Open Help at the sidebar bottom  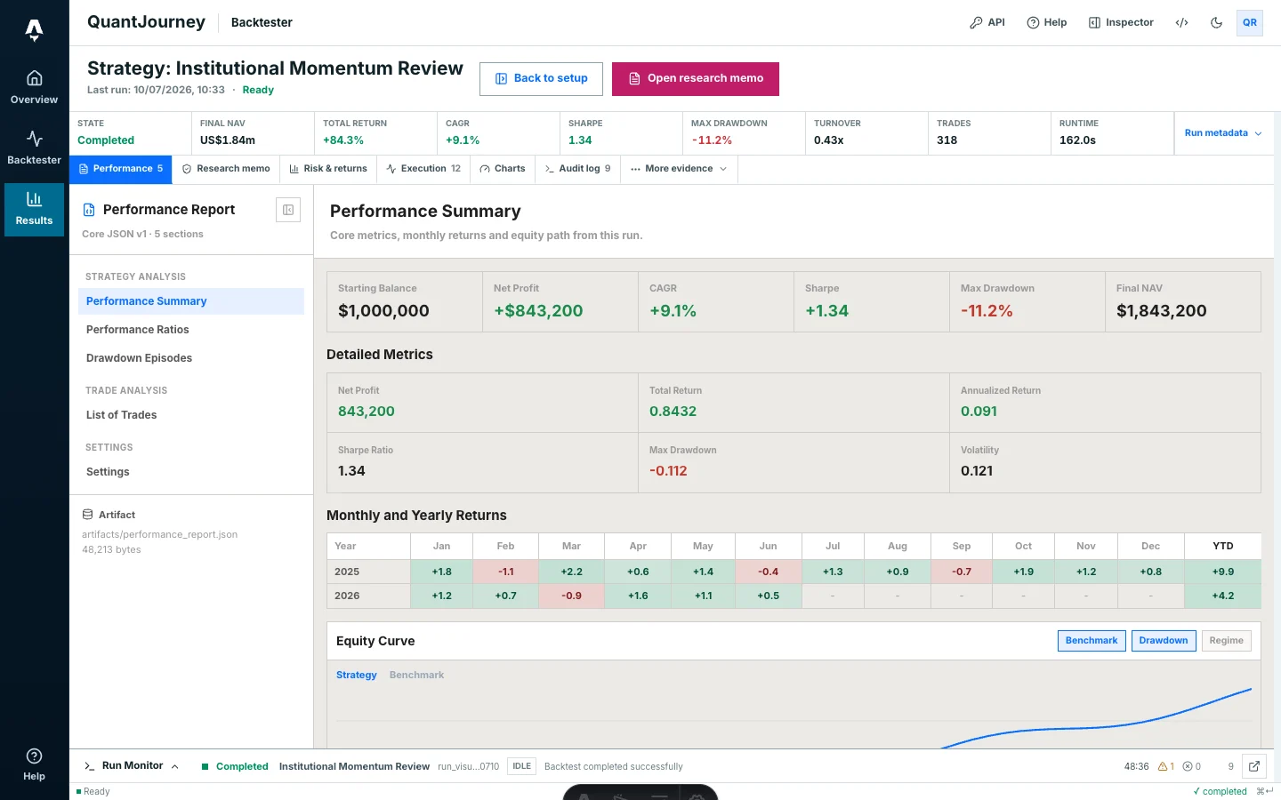tap(34, 764)
